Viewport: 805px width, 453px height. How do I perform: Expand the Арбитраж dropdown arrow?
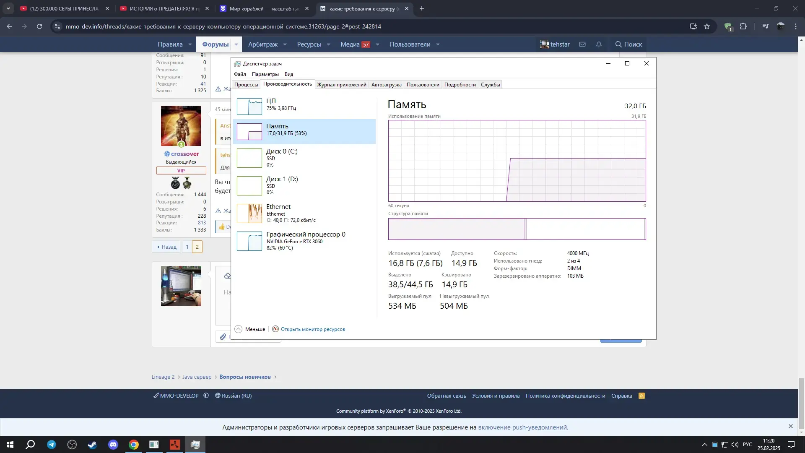coord(285,44)
